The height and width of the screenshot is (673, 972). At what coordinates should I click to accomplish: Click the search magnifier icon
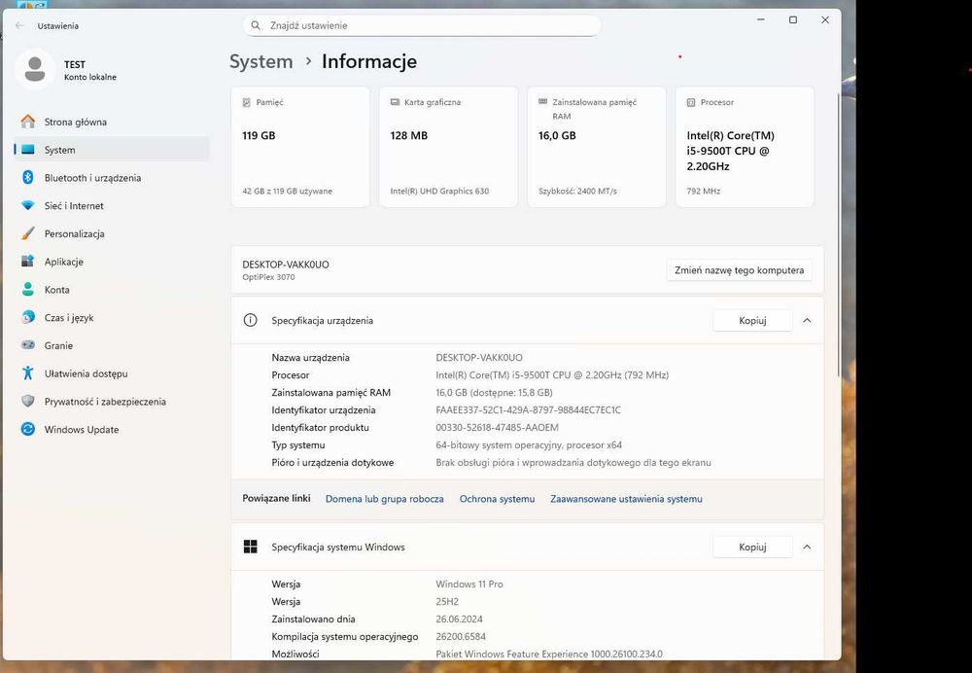(256, 25)
